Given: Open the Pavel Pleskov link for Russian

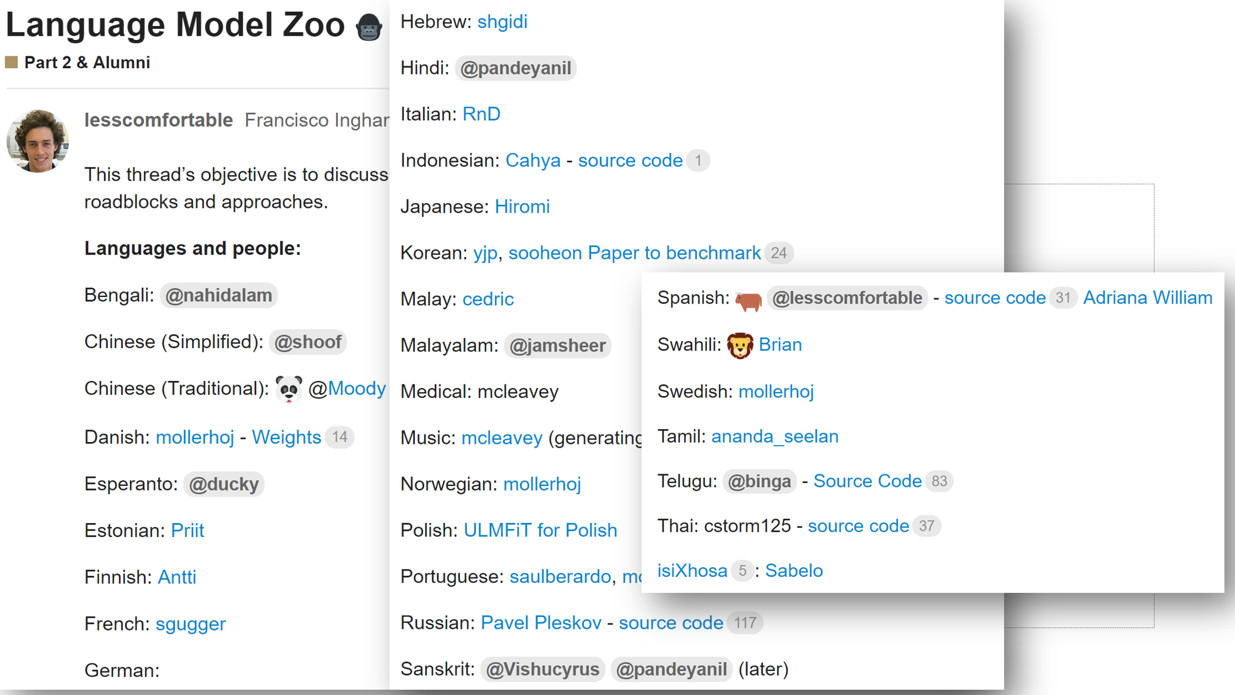Looking at the screenshot, I should [542, 623].
